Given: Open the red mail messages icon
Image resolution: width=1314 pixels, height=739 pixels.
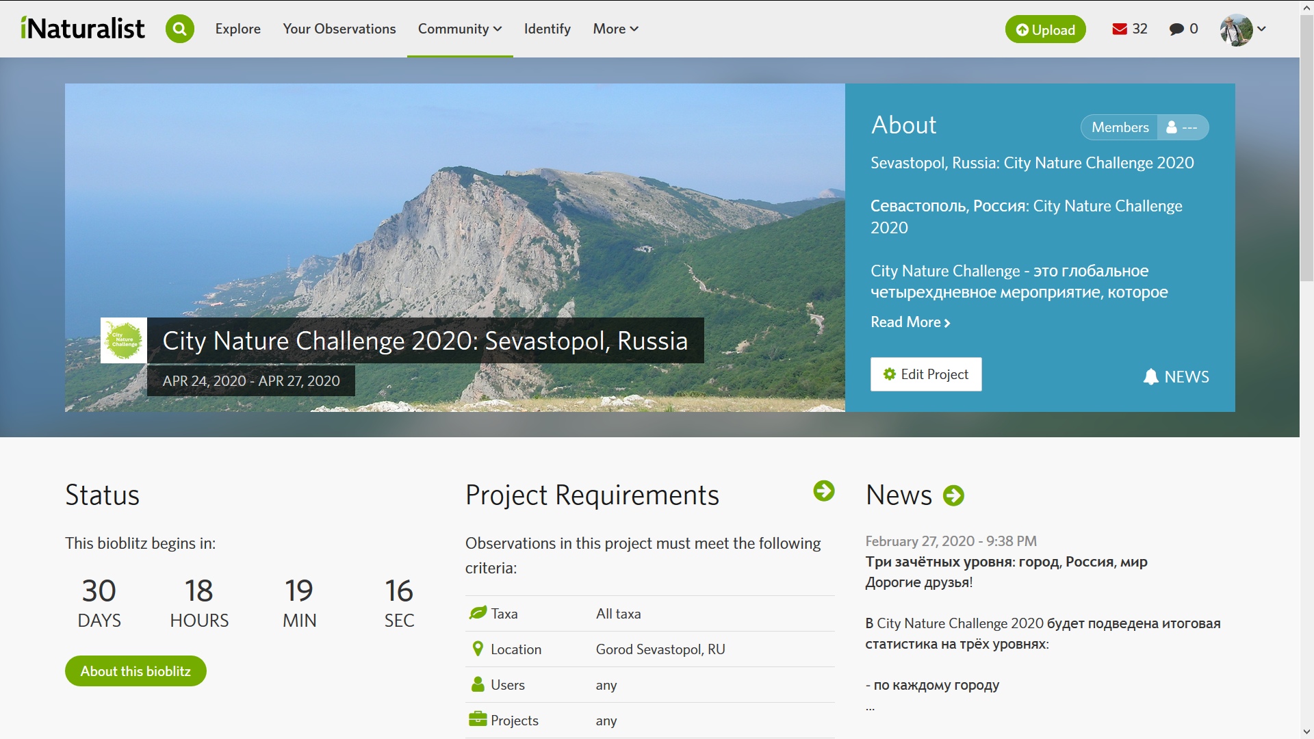Looking at the screenshot, I should coord(1120,29).
